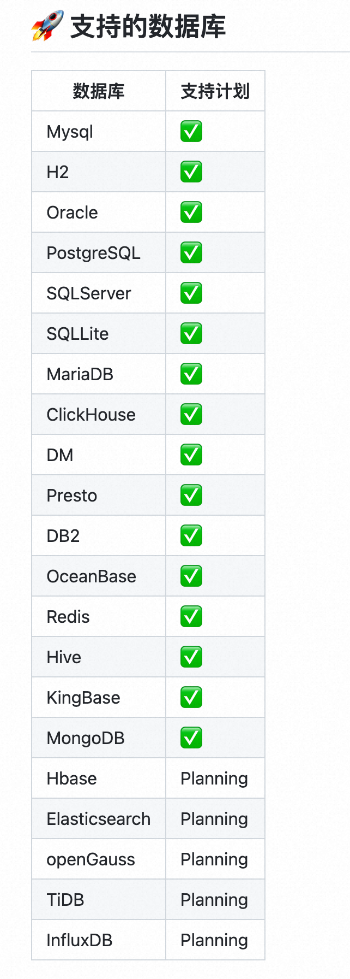Click Planning status for Hbase
This screenshot has width=350, height=979.
(214, 779)
